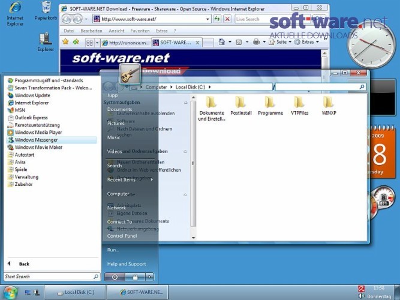Open the Extras toolbar dropdown

(x=307, y=41)
